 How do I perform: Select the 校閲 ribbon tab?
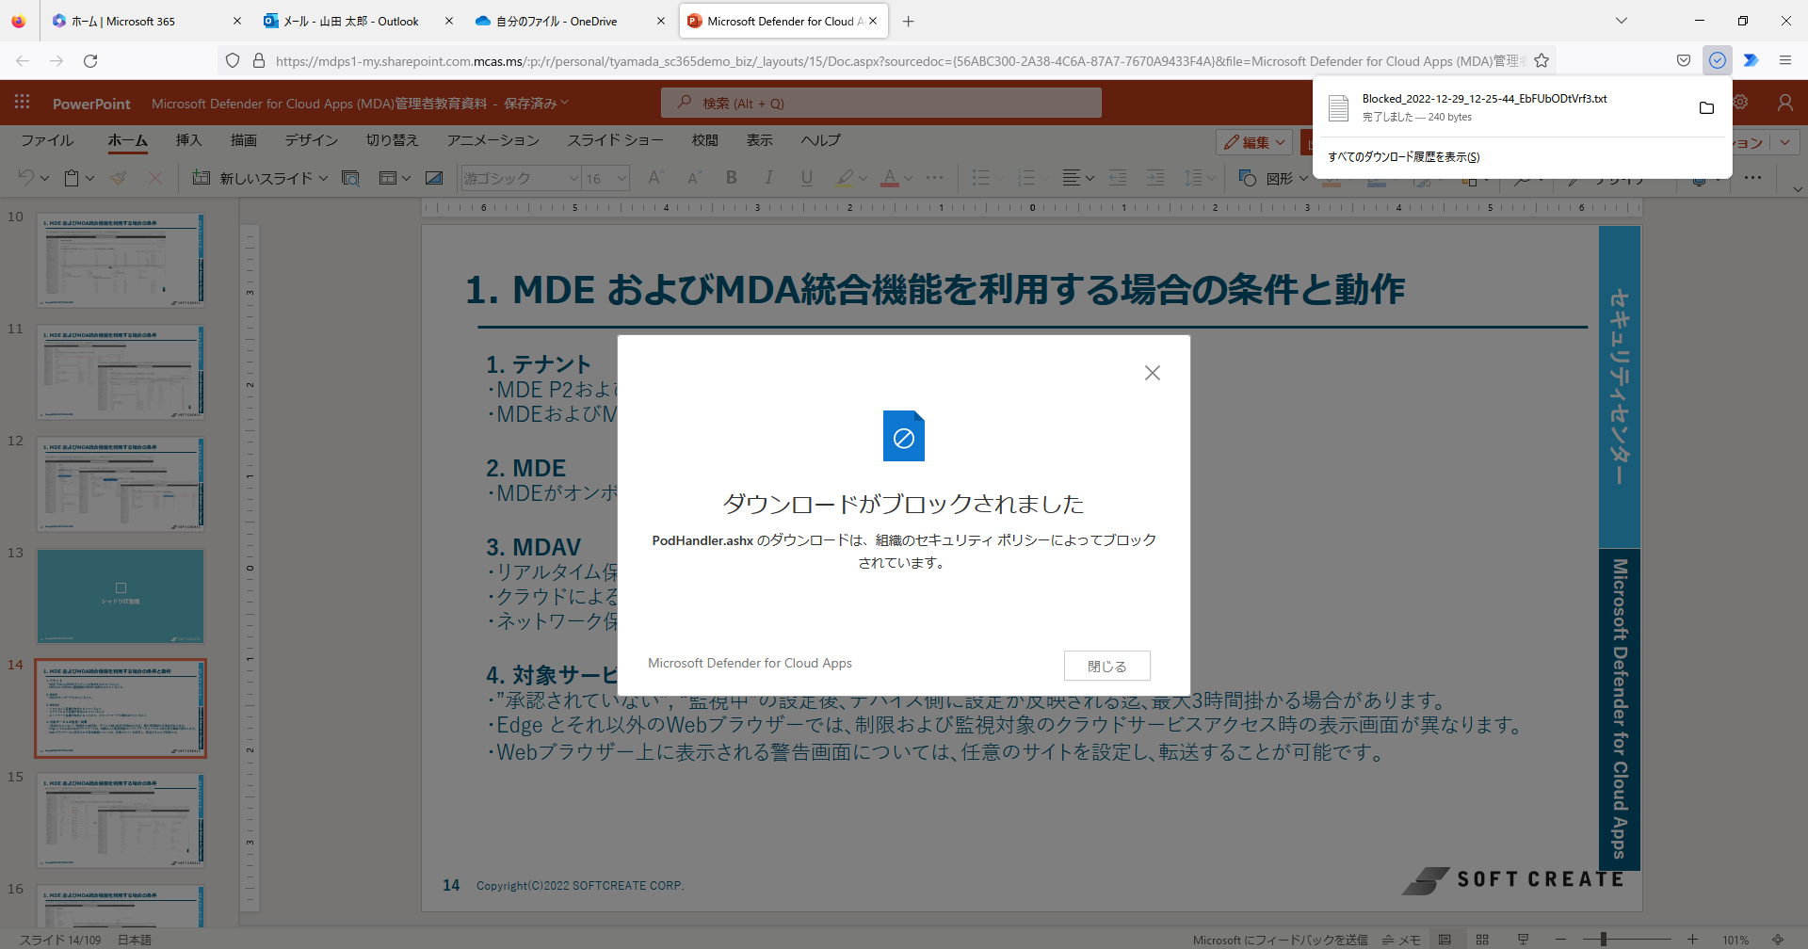[704, 140]
